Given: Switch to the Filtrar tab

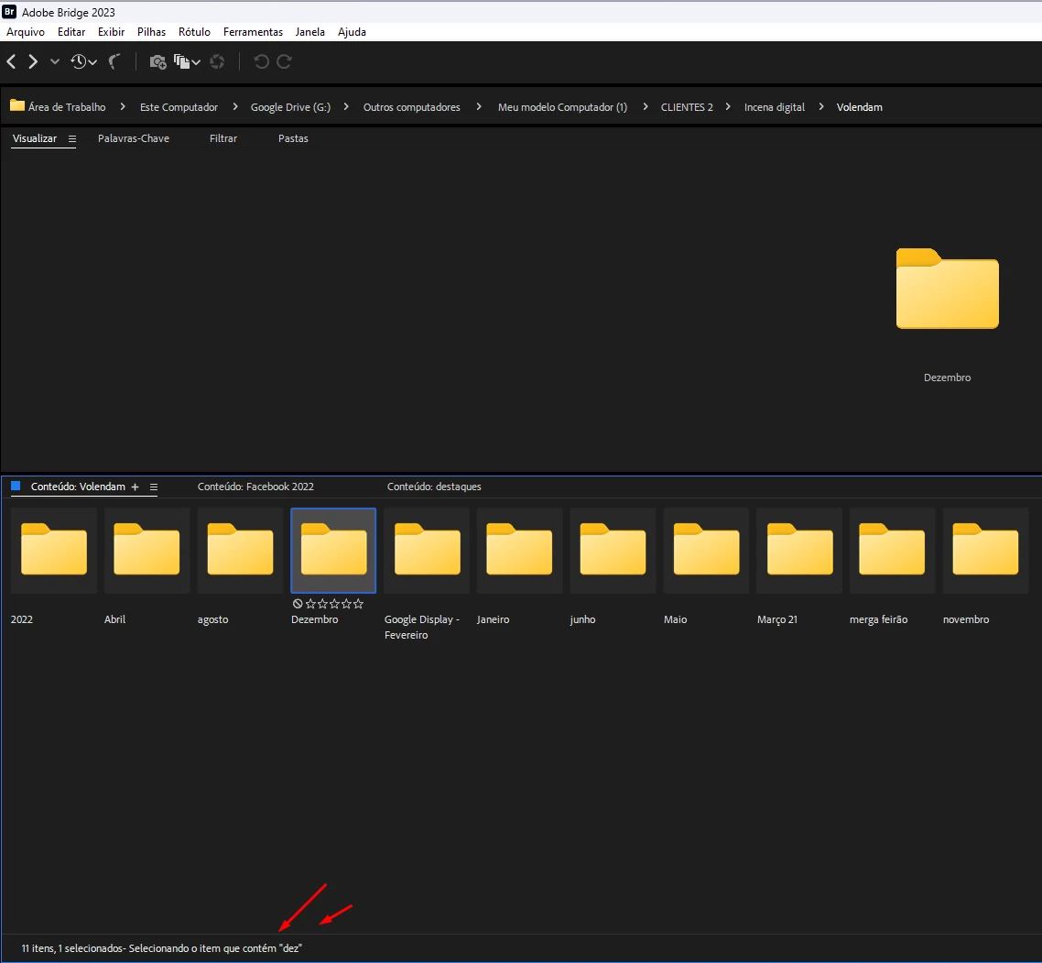Looking at the screenshot, I should pyautogui.click(x=223, y=138).
